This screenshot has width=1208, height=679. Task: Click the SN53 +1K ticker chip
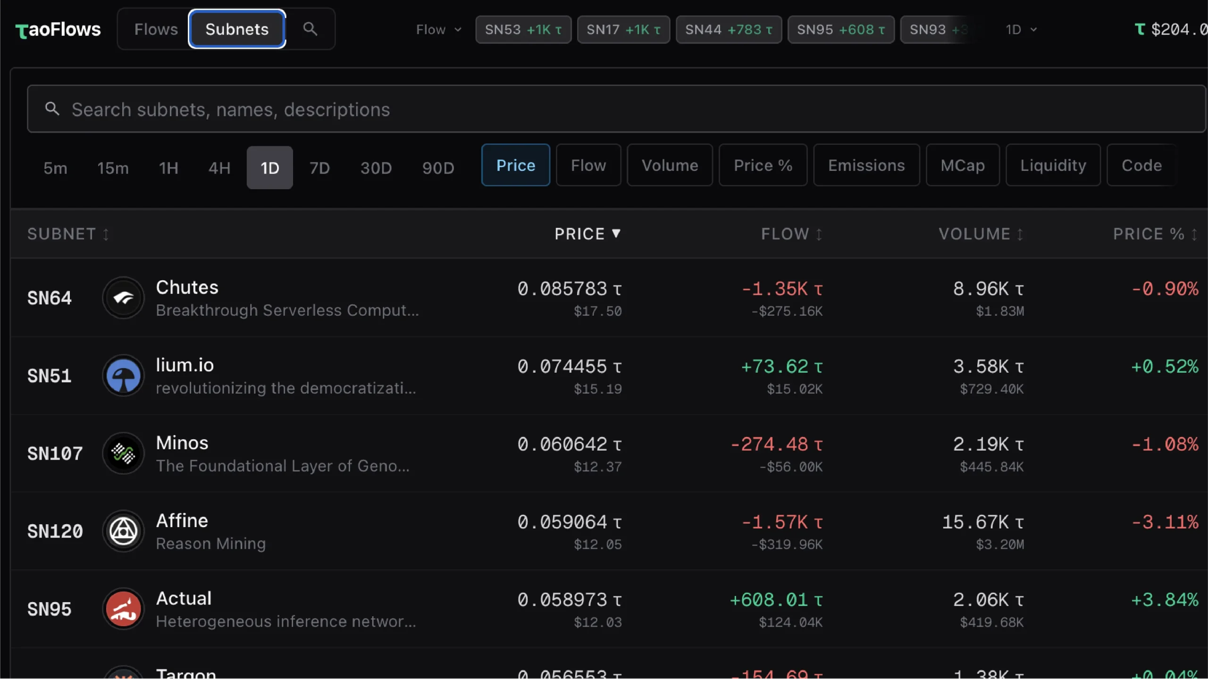[x=523, y=29]
